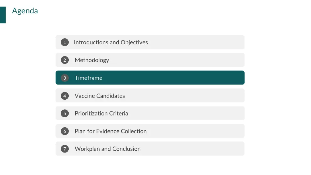Click the Workplan and Conclusion text

(108, 149)
